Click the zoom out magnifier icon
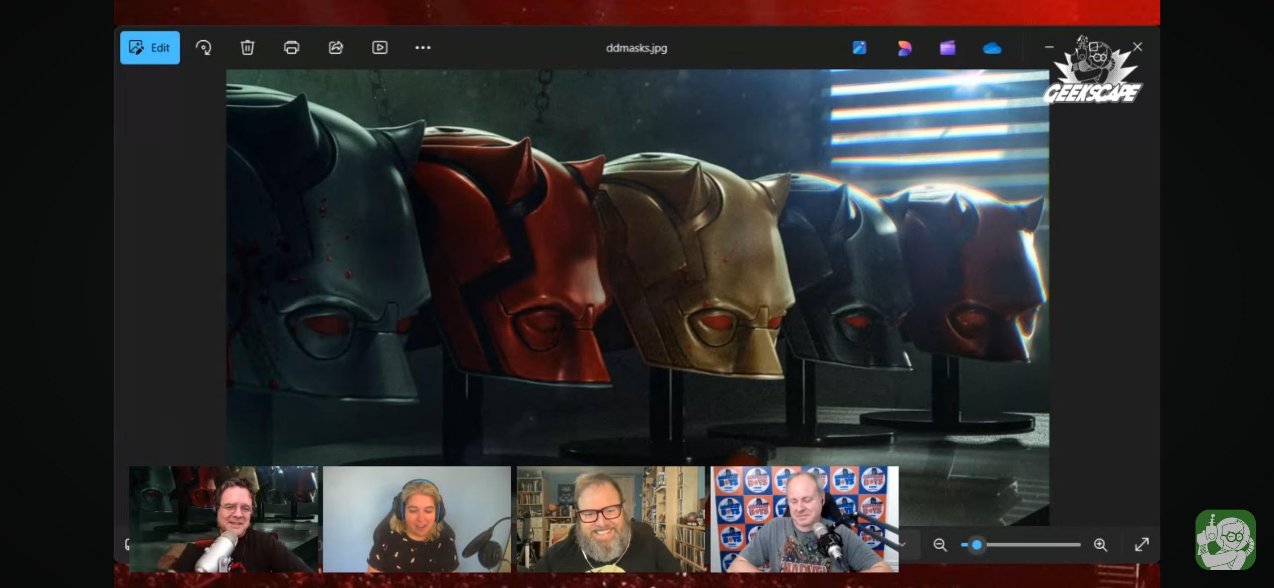Viewport: 1274px width, 588px height. (x=939, y=545)
